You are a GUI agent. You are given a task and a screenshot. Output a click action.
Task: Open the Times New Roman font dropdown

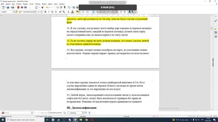point(35,12)
